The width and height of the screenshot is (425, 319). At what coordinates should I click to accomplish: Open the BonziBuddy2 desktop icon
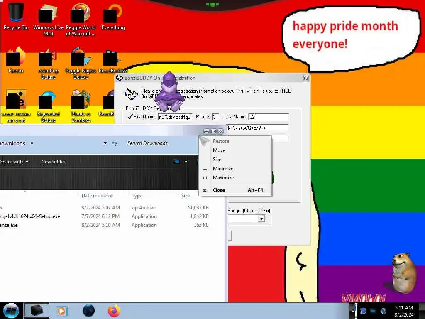click(112, 61)
